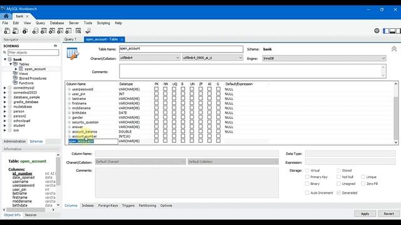
Task: Toggle the Primary Key storage checkbox
Action: [x=307, y=177]
